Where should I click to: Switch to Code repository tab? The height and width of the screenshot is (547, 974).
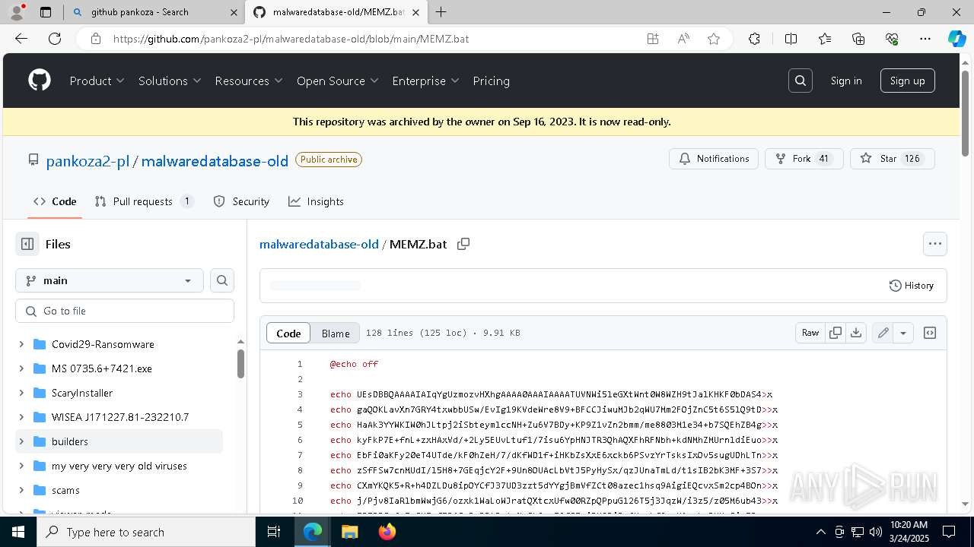(55, 201)
